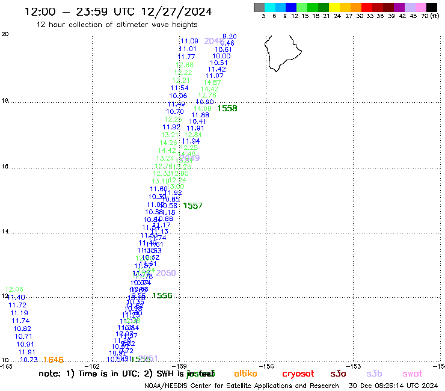Click the wave height value 11.88
445x391 pixels.
pos(200,115)
